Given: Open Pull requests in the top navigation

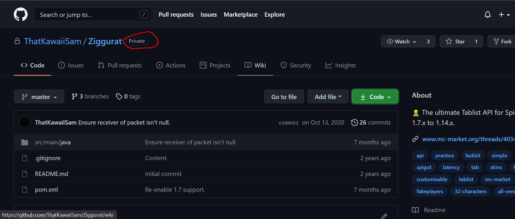Looking at the screenshot, I should coord(176,15).
